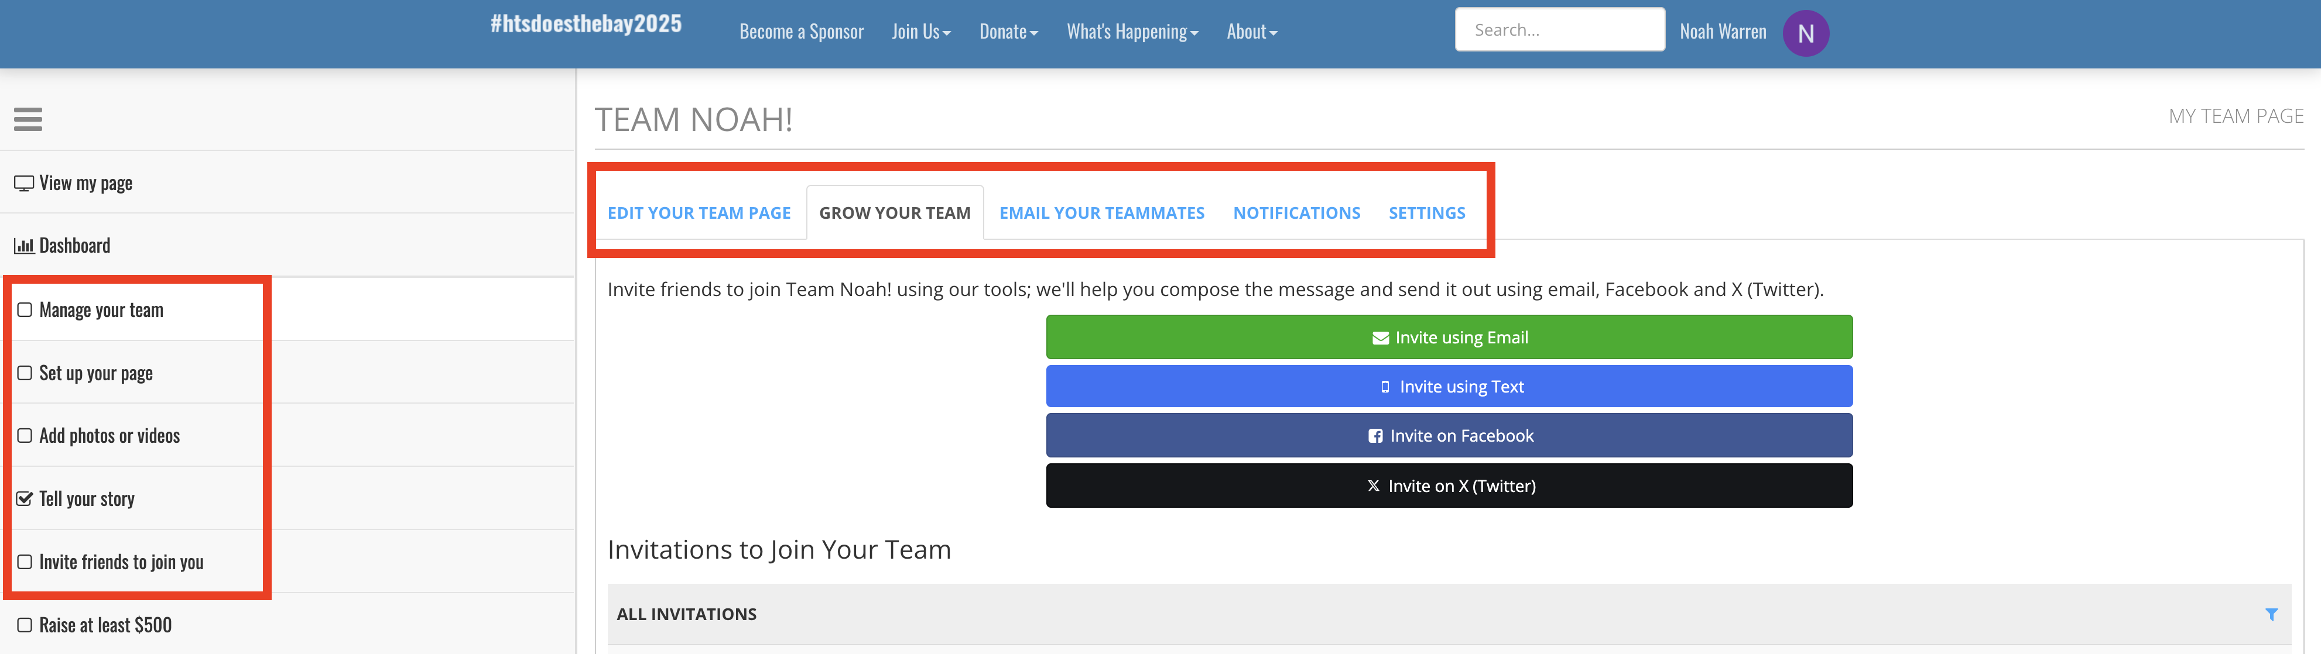
Task: Open the View my page sidebar link
Action: tap(85, 184)
